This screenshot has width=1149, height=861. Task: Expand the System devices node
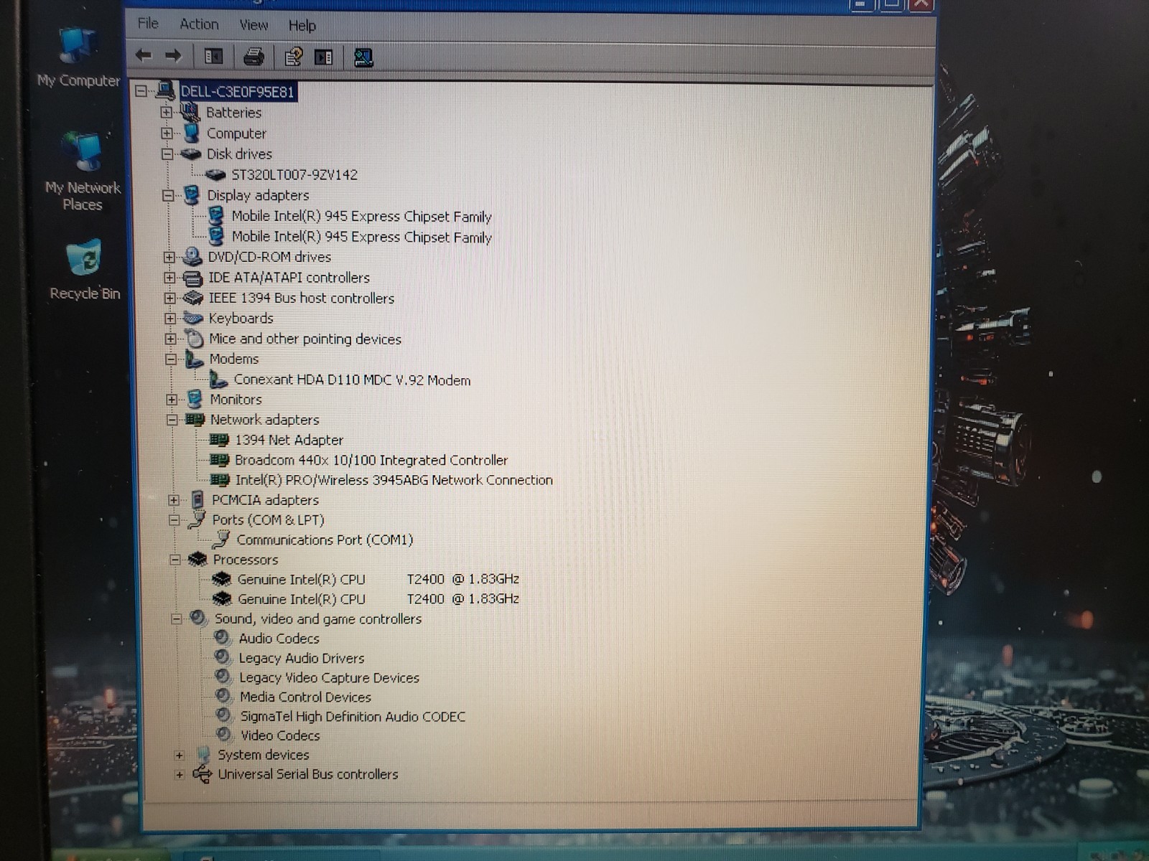(179, 755)
